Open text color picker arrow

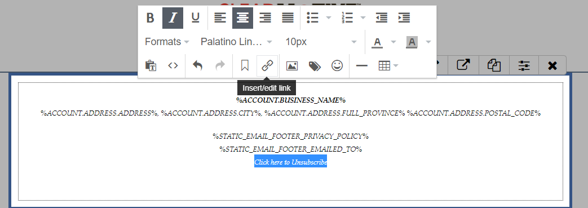394,42
